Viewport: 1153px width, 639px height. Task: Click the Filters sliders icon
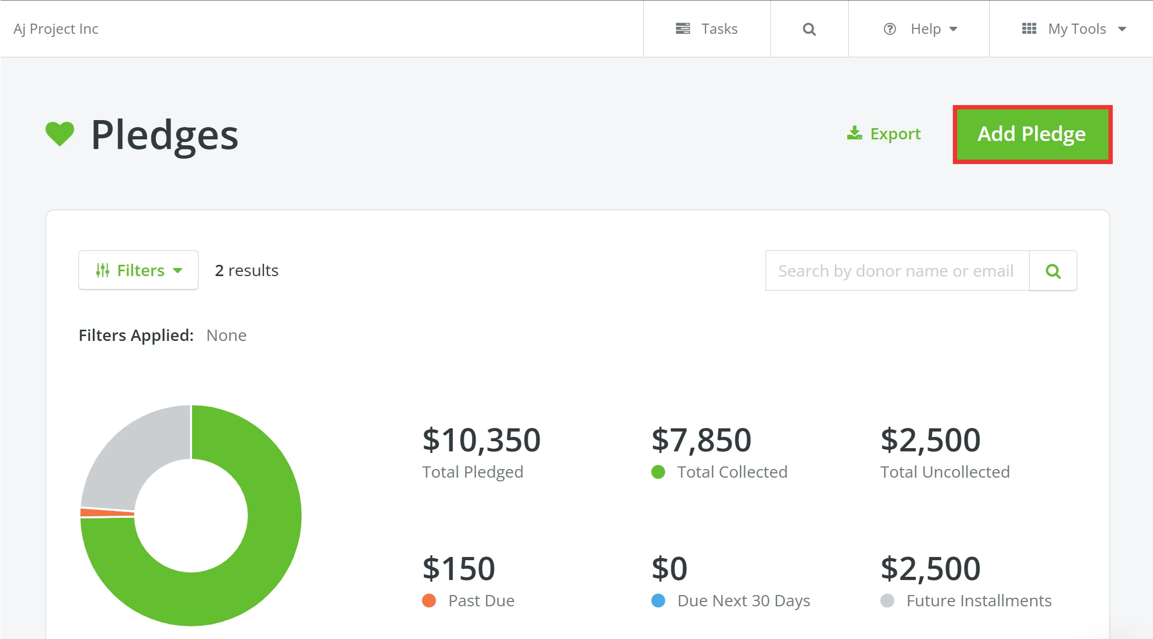point(102,270)
